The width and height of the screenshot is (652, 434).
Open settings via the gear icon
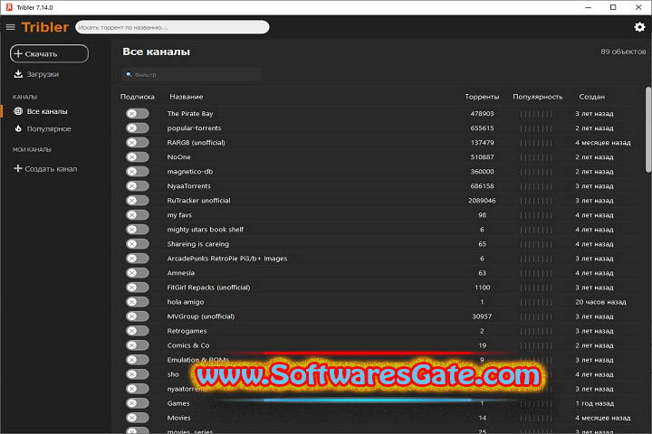pos(639,27)
